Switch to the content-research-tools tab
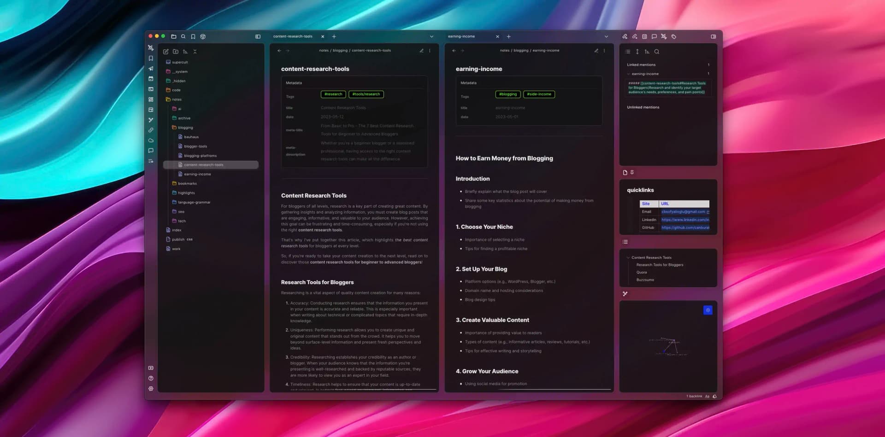The height and width of the screenshot is (437, 885). 293,36
